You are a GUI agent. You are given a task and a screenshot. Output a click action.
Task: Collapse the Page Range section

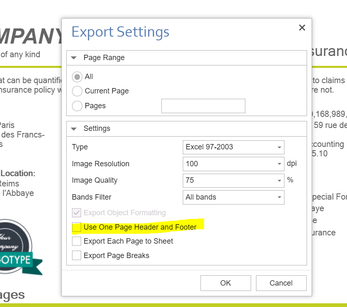pyautogui.click(x=74, y=58)
